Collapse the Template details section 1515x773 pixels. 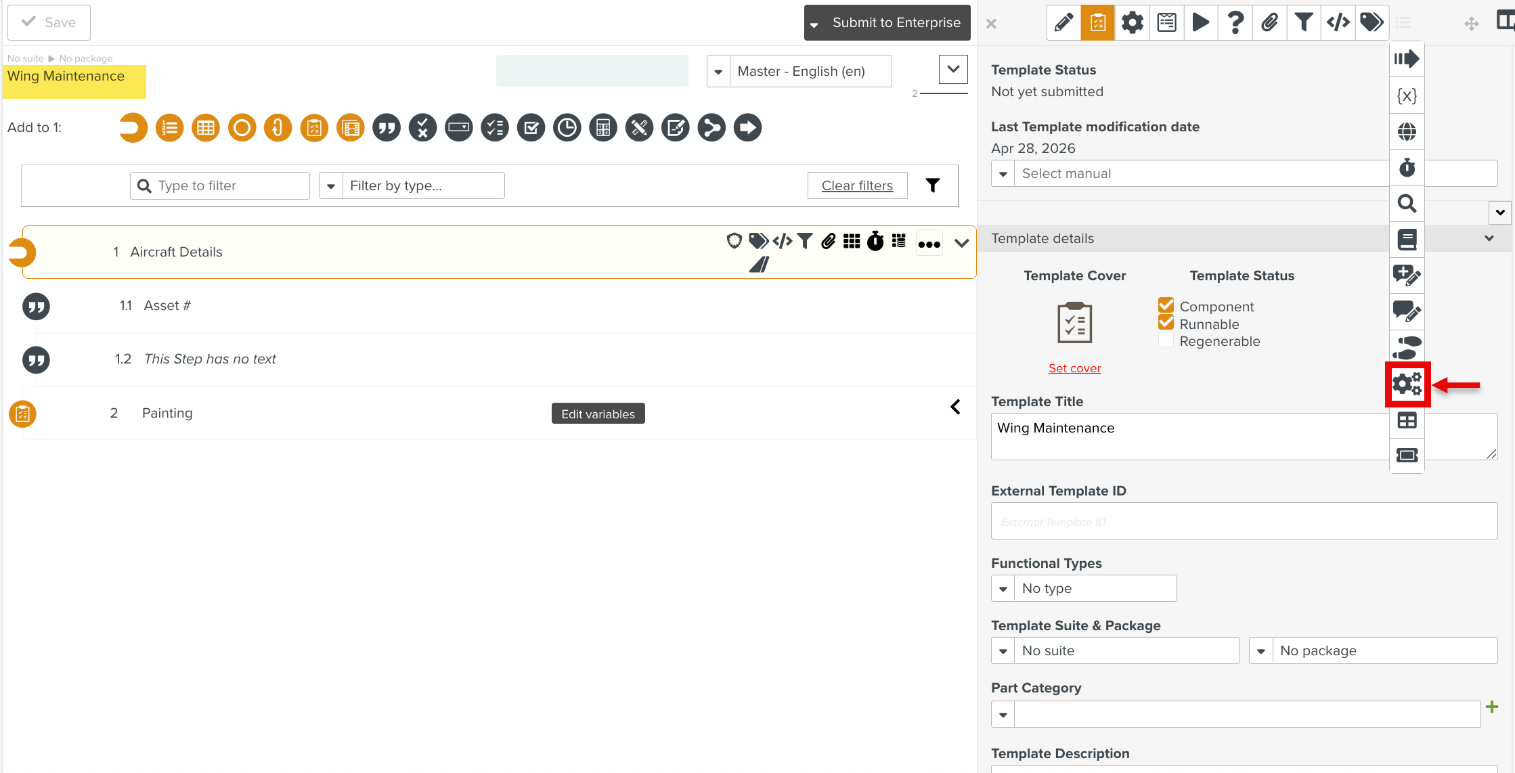point(1489,238)
